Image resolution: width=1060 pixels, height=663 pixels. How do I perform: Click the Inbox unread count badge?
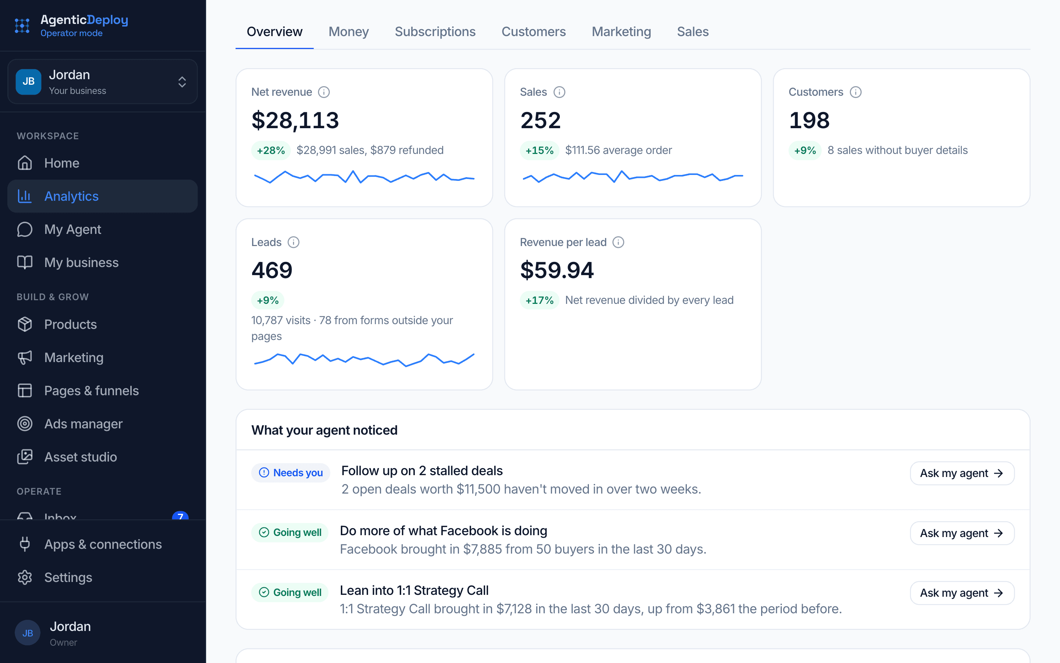[x=180, y=515]
